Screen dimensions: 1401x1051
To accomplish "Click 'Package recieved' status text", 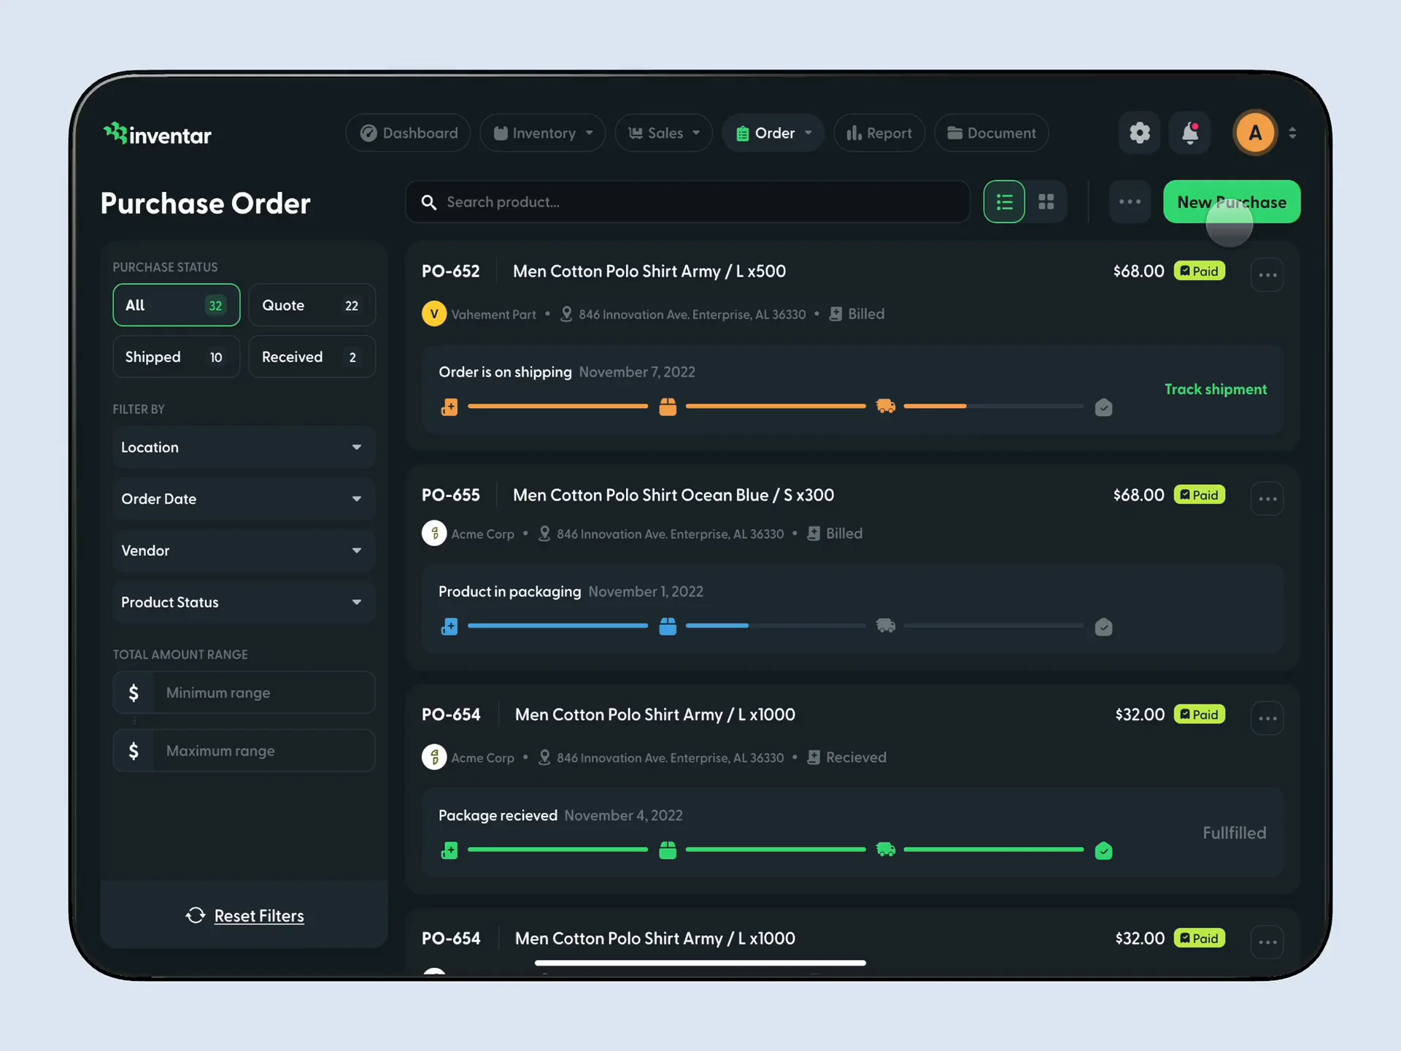I will [498, 815].
